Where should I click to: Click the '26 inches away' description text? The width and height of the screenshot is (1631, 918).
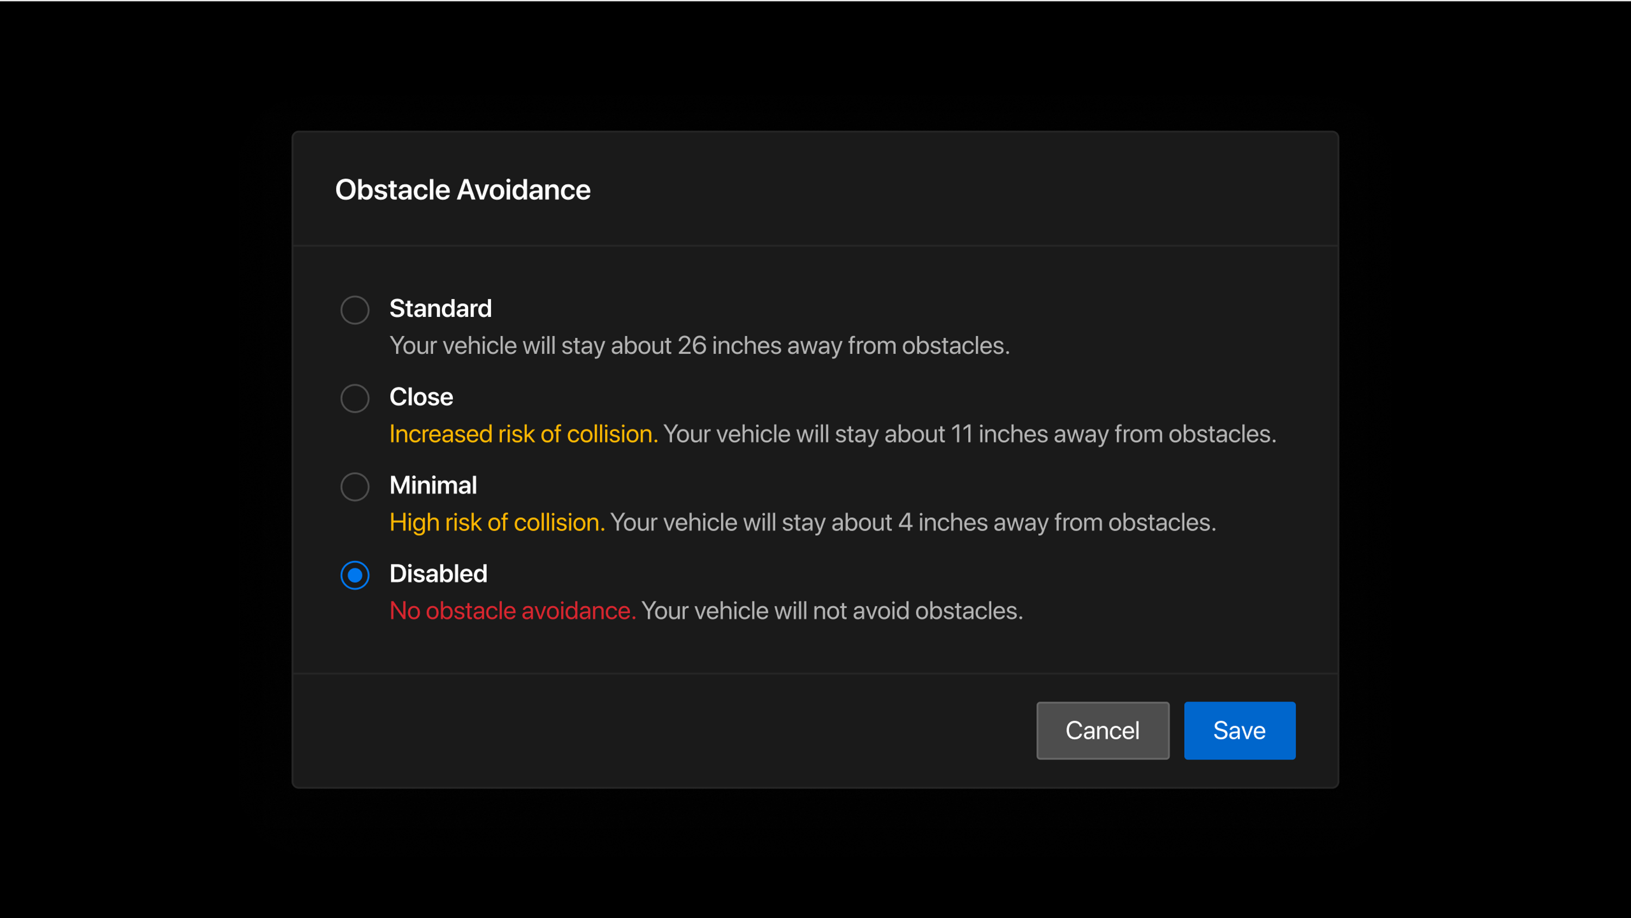pyautogui.click(x=759, y=346)
